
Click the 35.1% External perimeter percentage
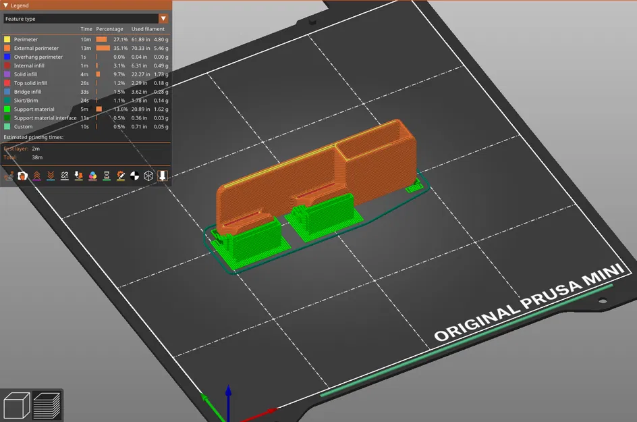point(121,48)
